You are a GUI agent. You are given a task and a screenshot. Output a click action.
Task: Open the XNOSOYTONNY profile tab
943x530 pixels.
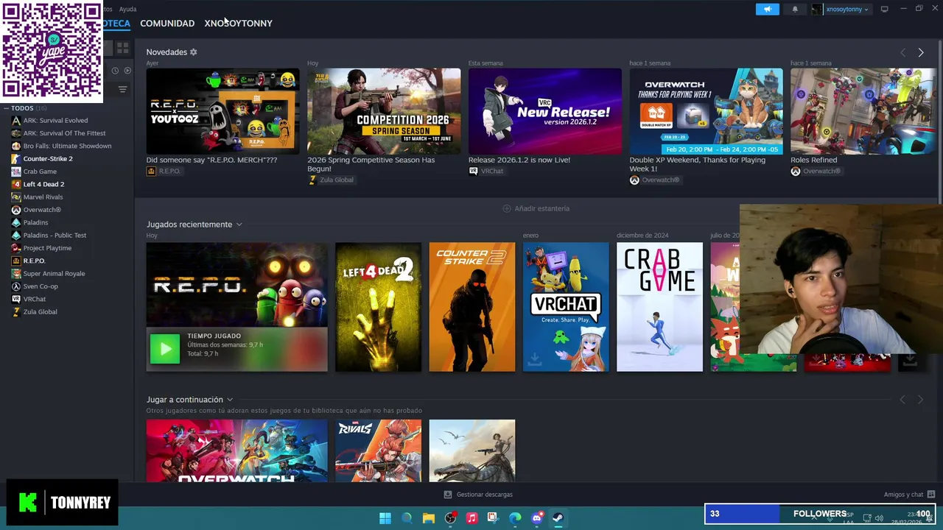coord(239,24)
